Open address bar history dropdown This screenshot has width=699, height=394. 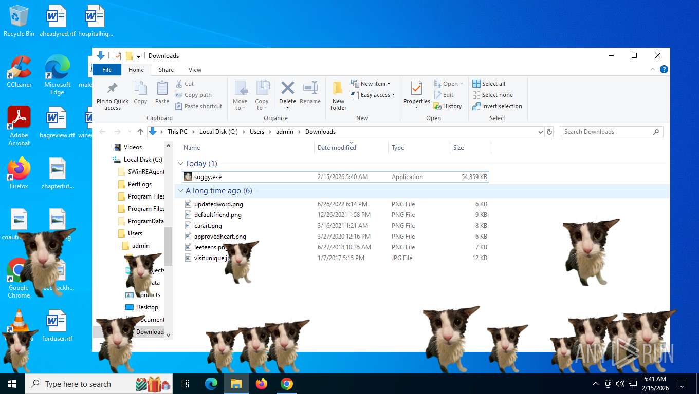(x=540, y=132)
